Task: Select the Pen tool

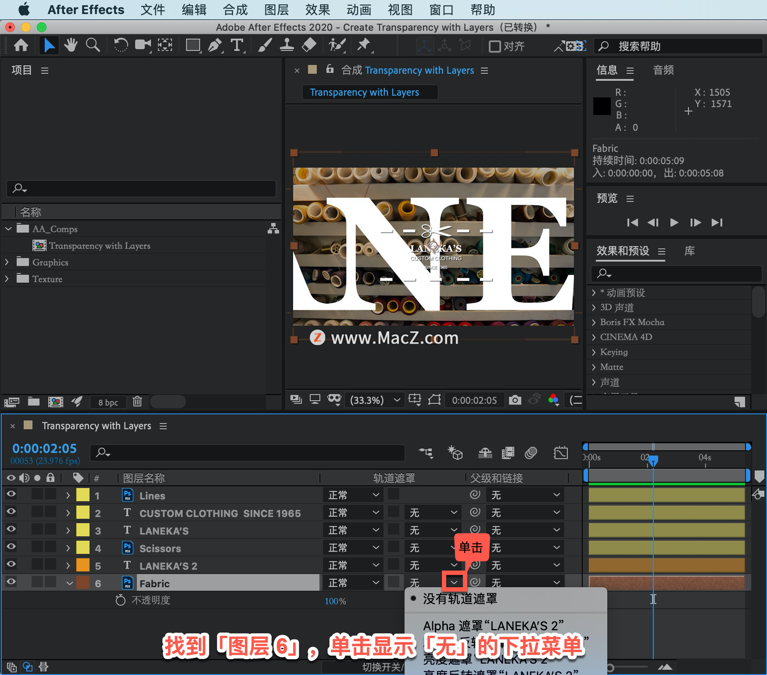Action: pos(215,45)
